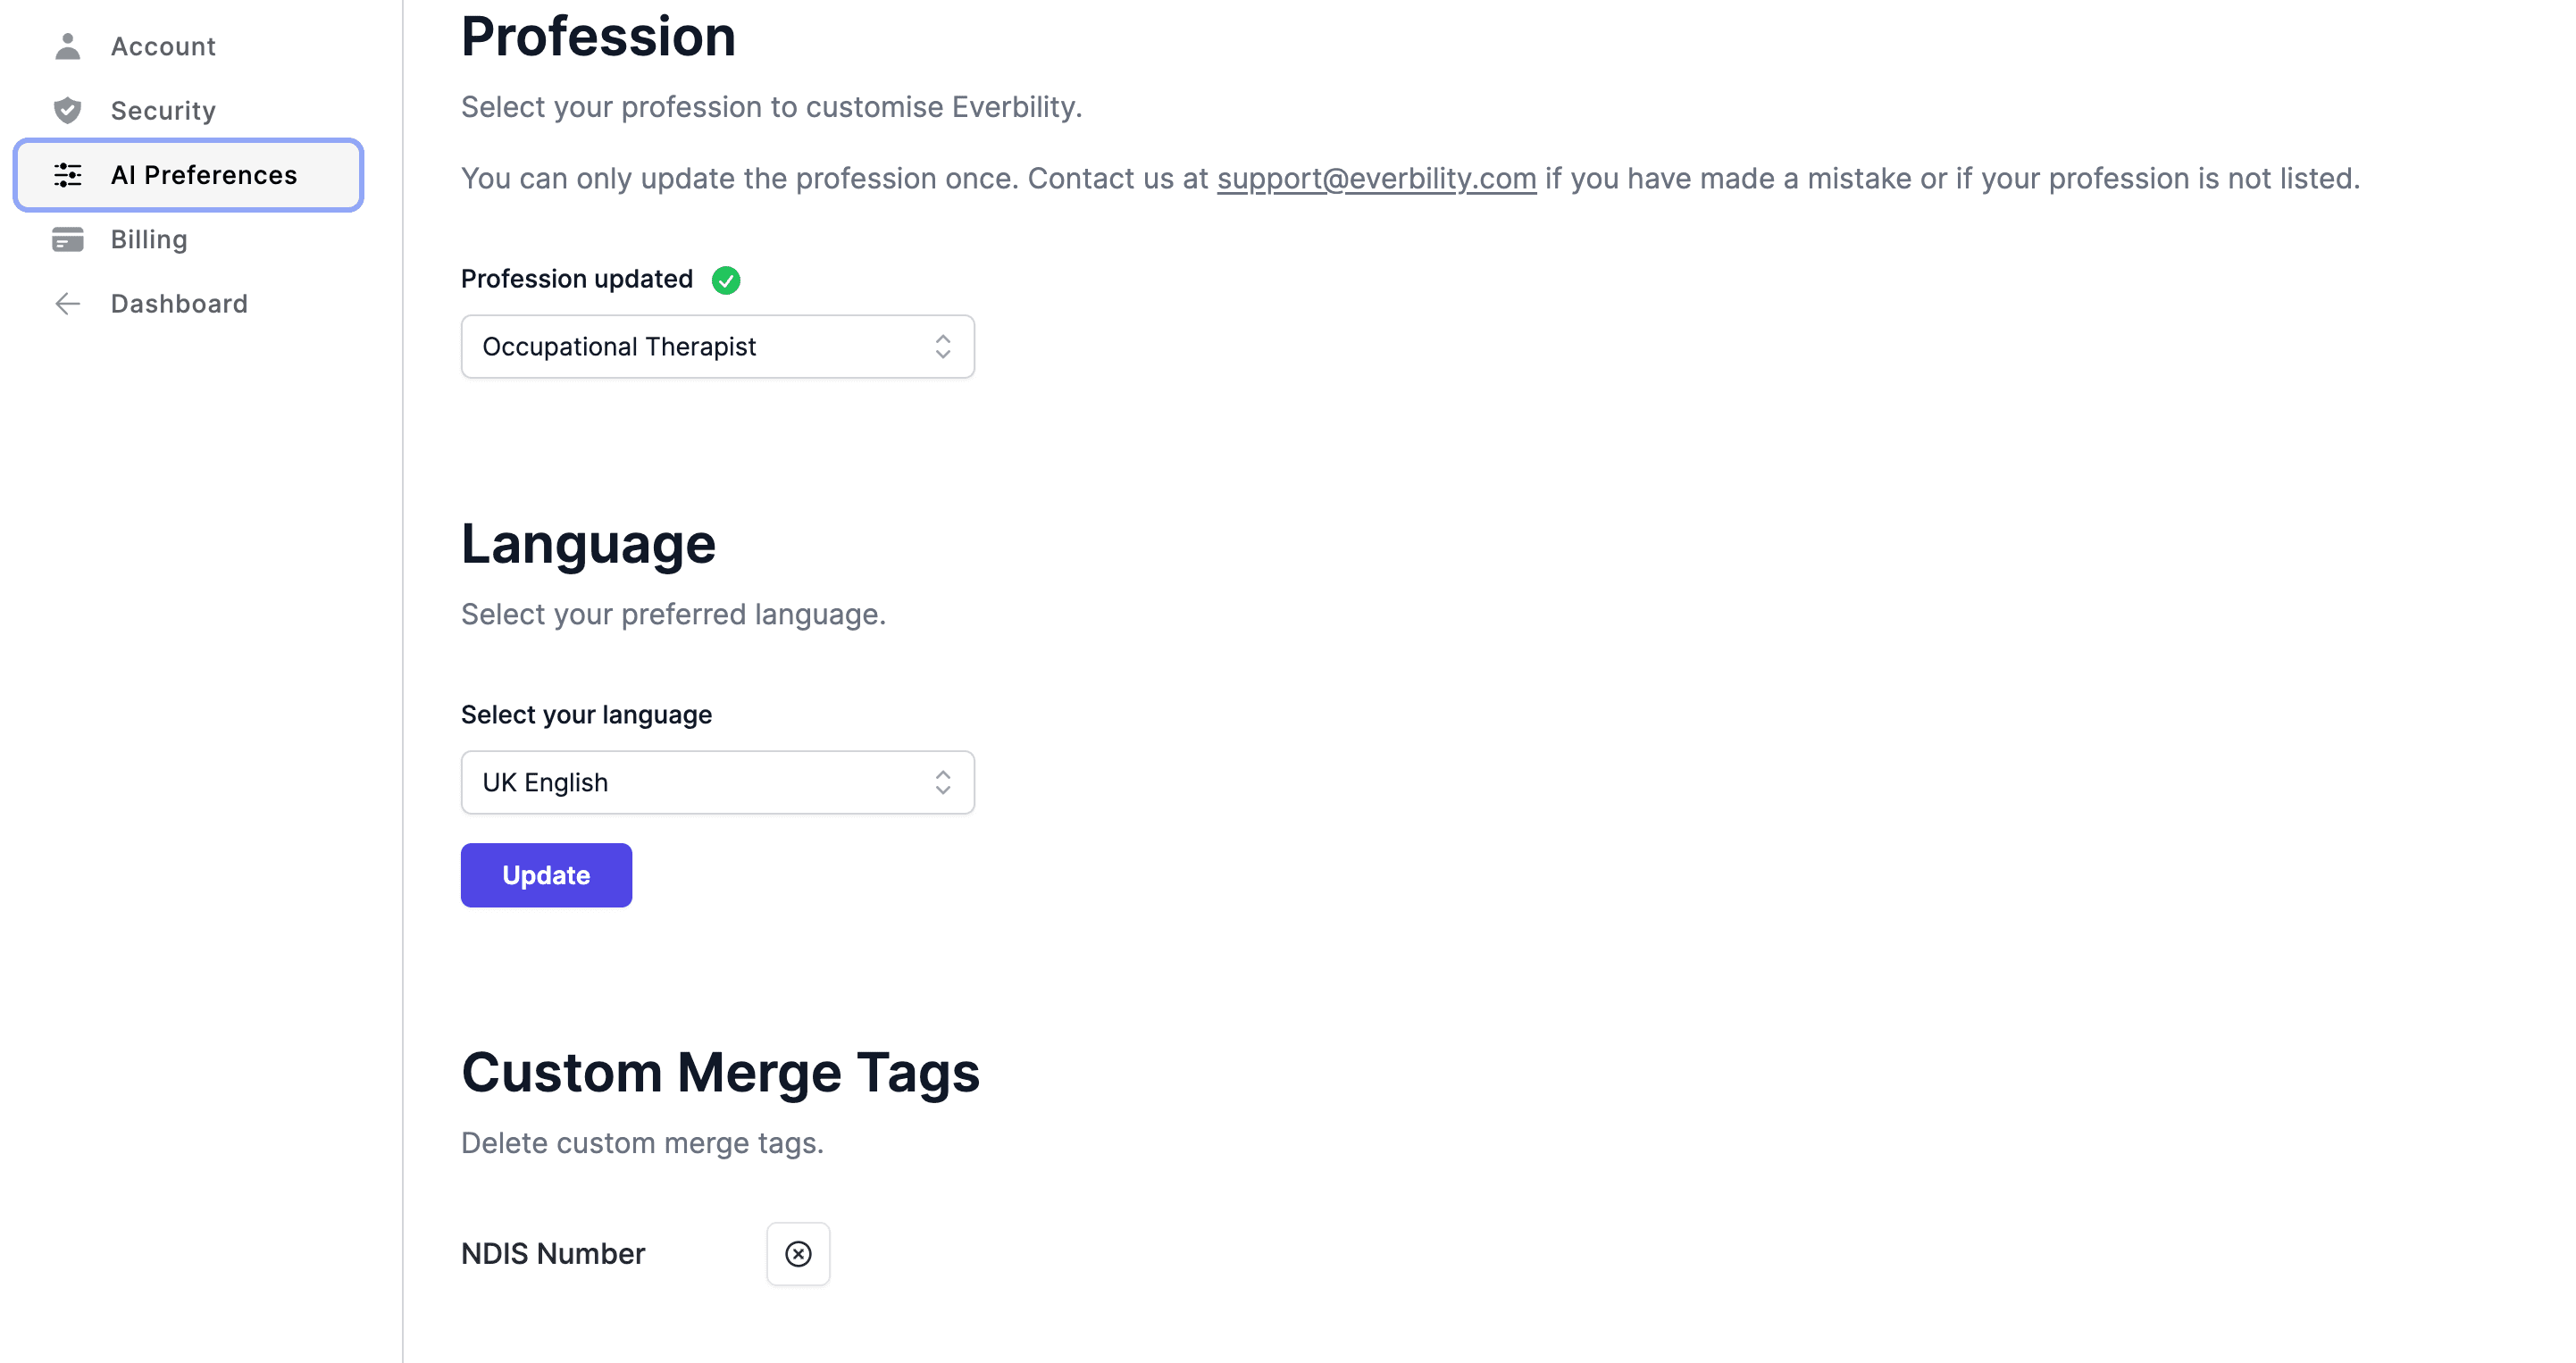2576x1363 pixels.
Task: Click the AI Preferences sliders icon
Action: [x=67, y=175]
